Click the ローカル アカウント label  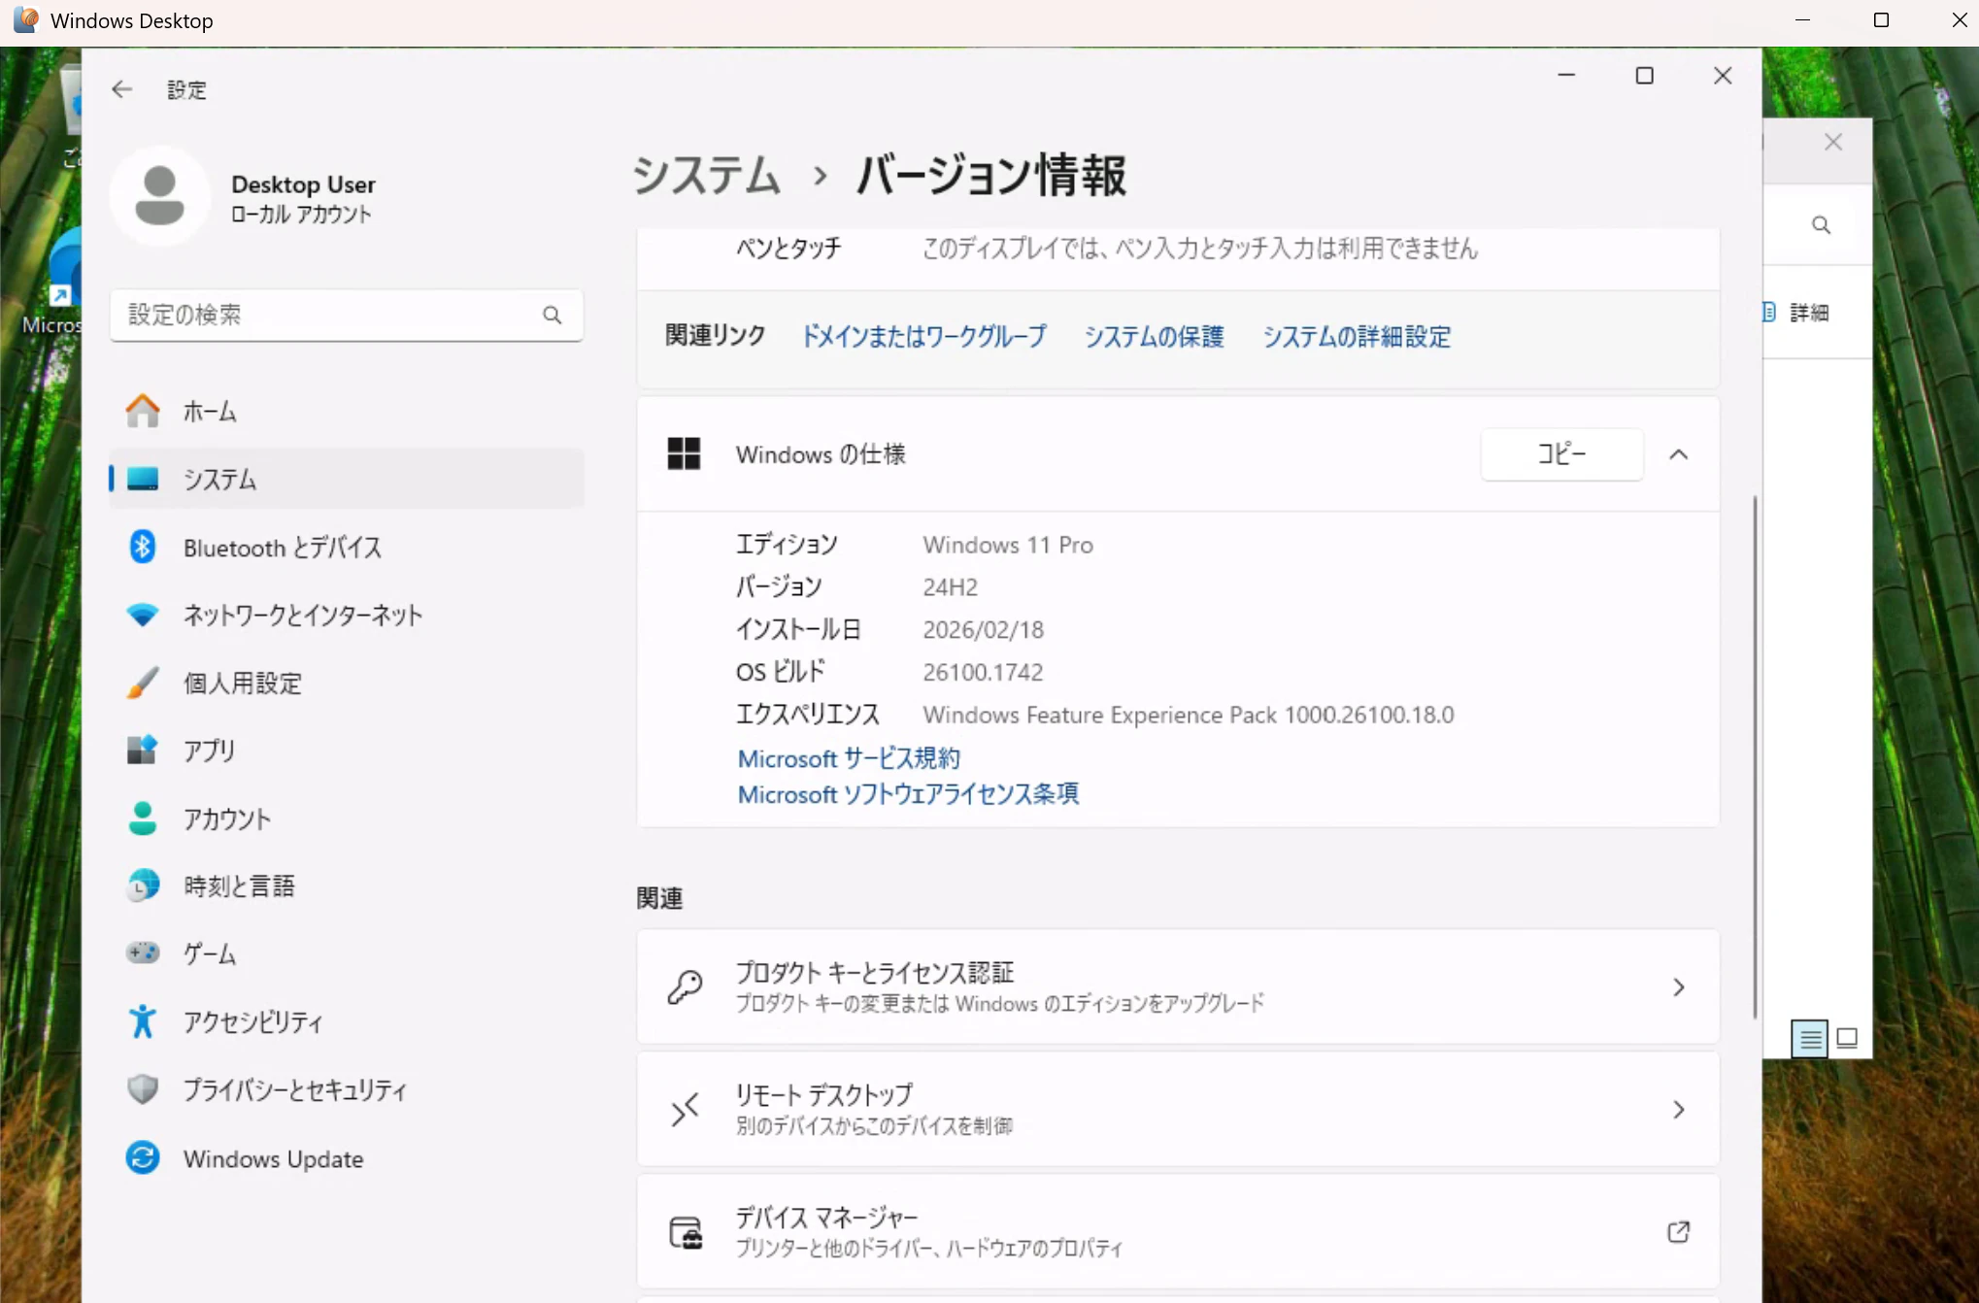(x=301, y=214)
